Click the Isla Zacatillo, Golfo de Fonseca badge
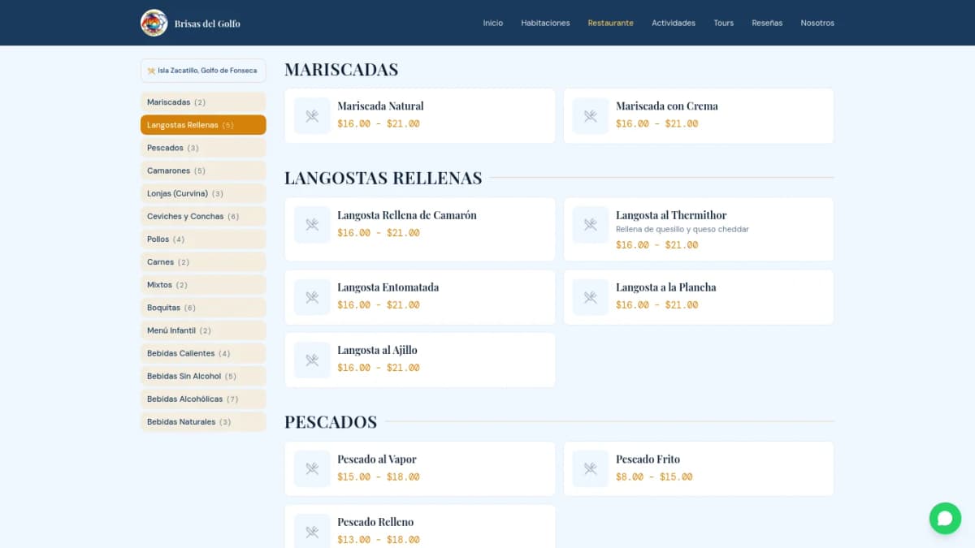The height and width of the screenshot is (548, 975). 203,71
